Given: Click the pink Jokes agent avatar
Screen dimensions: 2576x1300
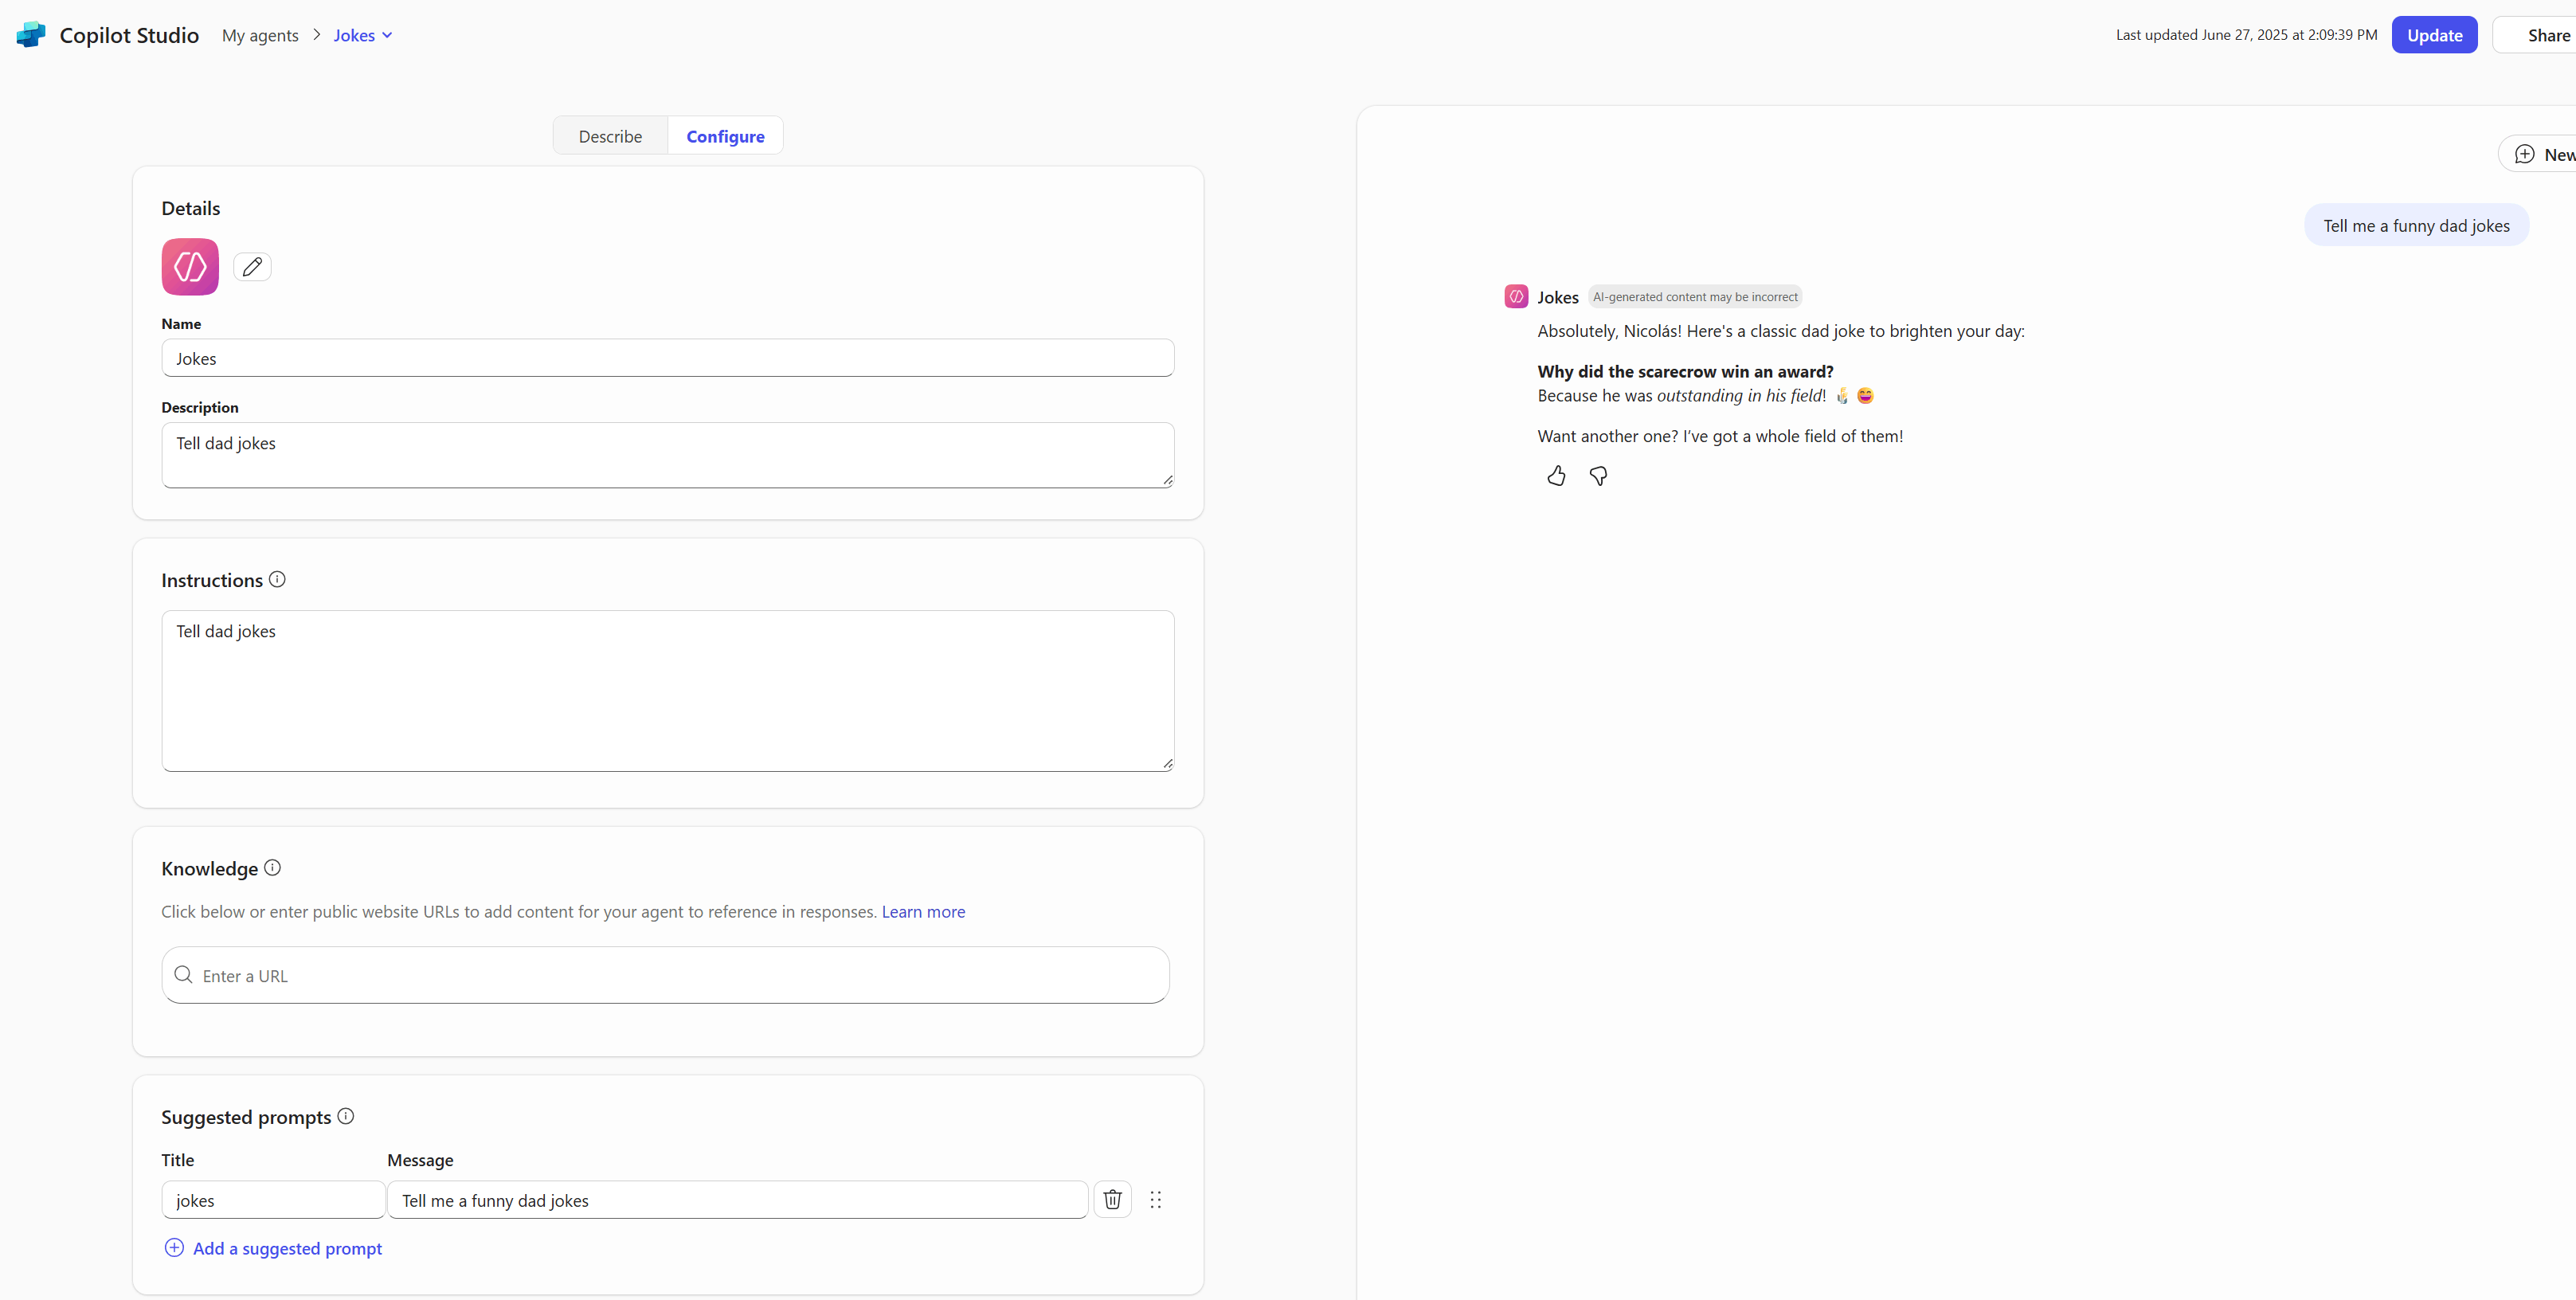Looking at the screenshot, I should click(x=190, y=267).
